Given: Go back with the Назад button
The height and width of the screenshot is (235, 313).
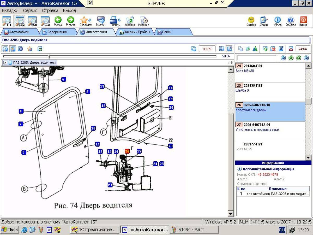Looking at the screenshot, I should (58, 21).
